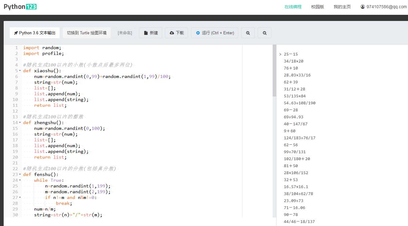Open 在线编程 navigation tab
This screenshot has width=408, height=226.
coord(293,7)
